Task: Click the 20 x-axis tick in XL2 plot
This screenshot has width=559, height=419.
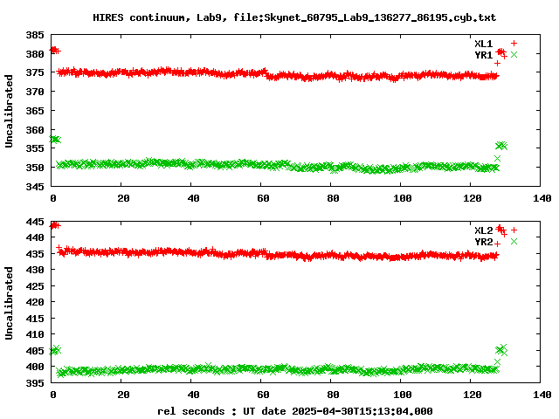Action: (x=123, y=395)
